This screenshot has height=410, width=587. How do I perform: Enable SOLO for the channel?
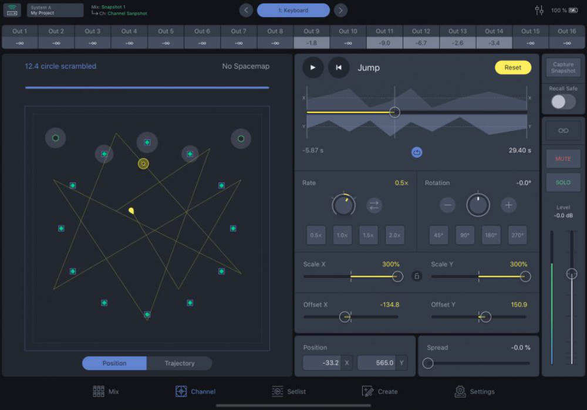coord(563,182)
